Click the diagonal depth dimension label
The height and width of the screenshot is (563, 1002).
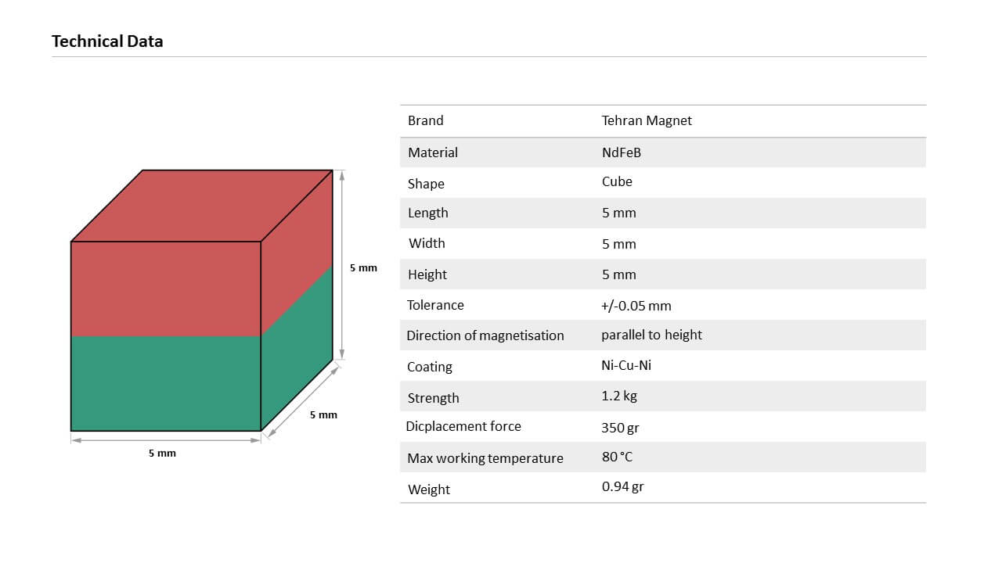pyautogui.click(x=323, y=415)
